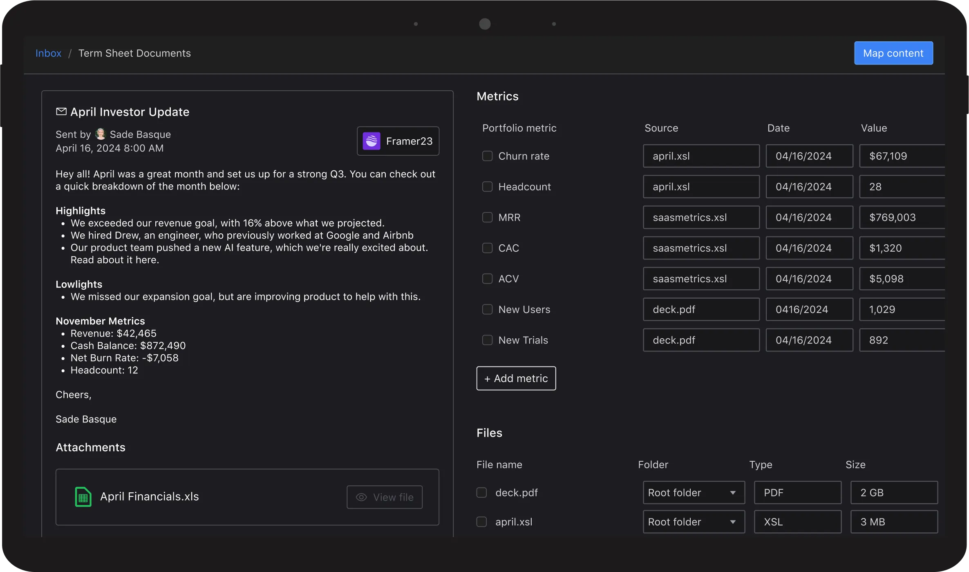Click the Add metric button
This screenshot has height=572, width=969.
click(x=516, y=378)
